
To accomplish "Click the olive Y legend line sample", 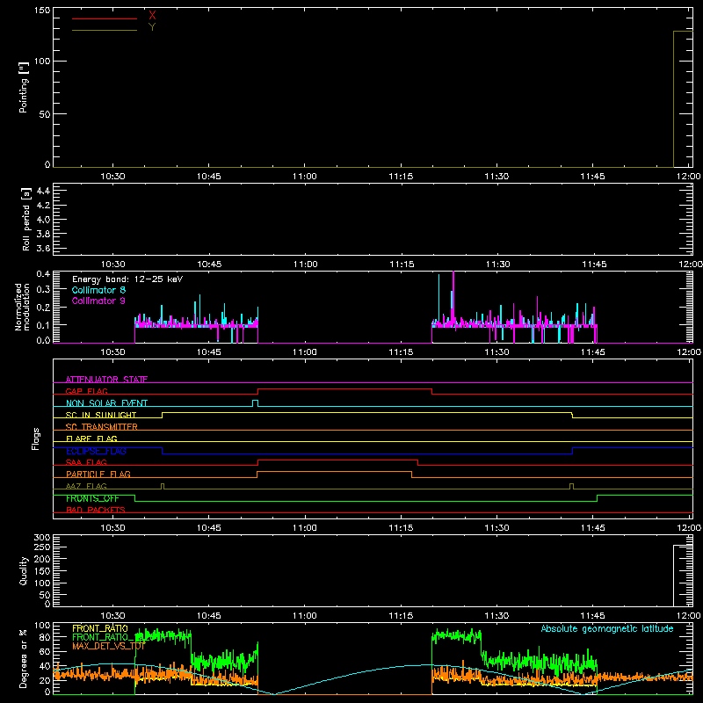I will tap(105, 30).
